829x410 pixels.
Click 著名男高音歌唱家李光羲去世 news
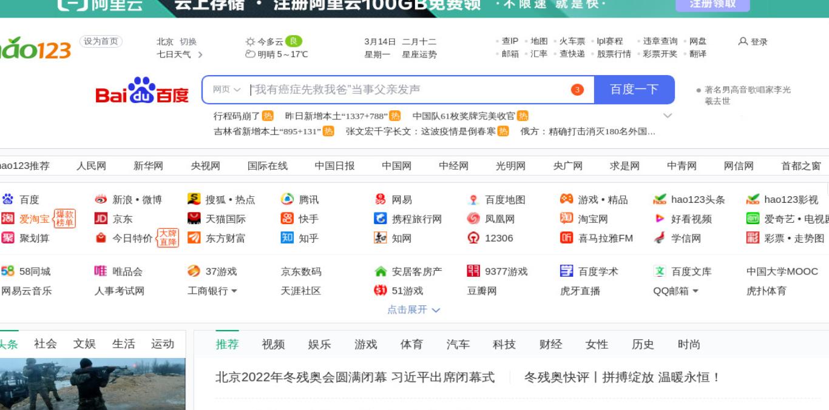[x=747, y=95]
